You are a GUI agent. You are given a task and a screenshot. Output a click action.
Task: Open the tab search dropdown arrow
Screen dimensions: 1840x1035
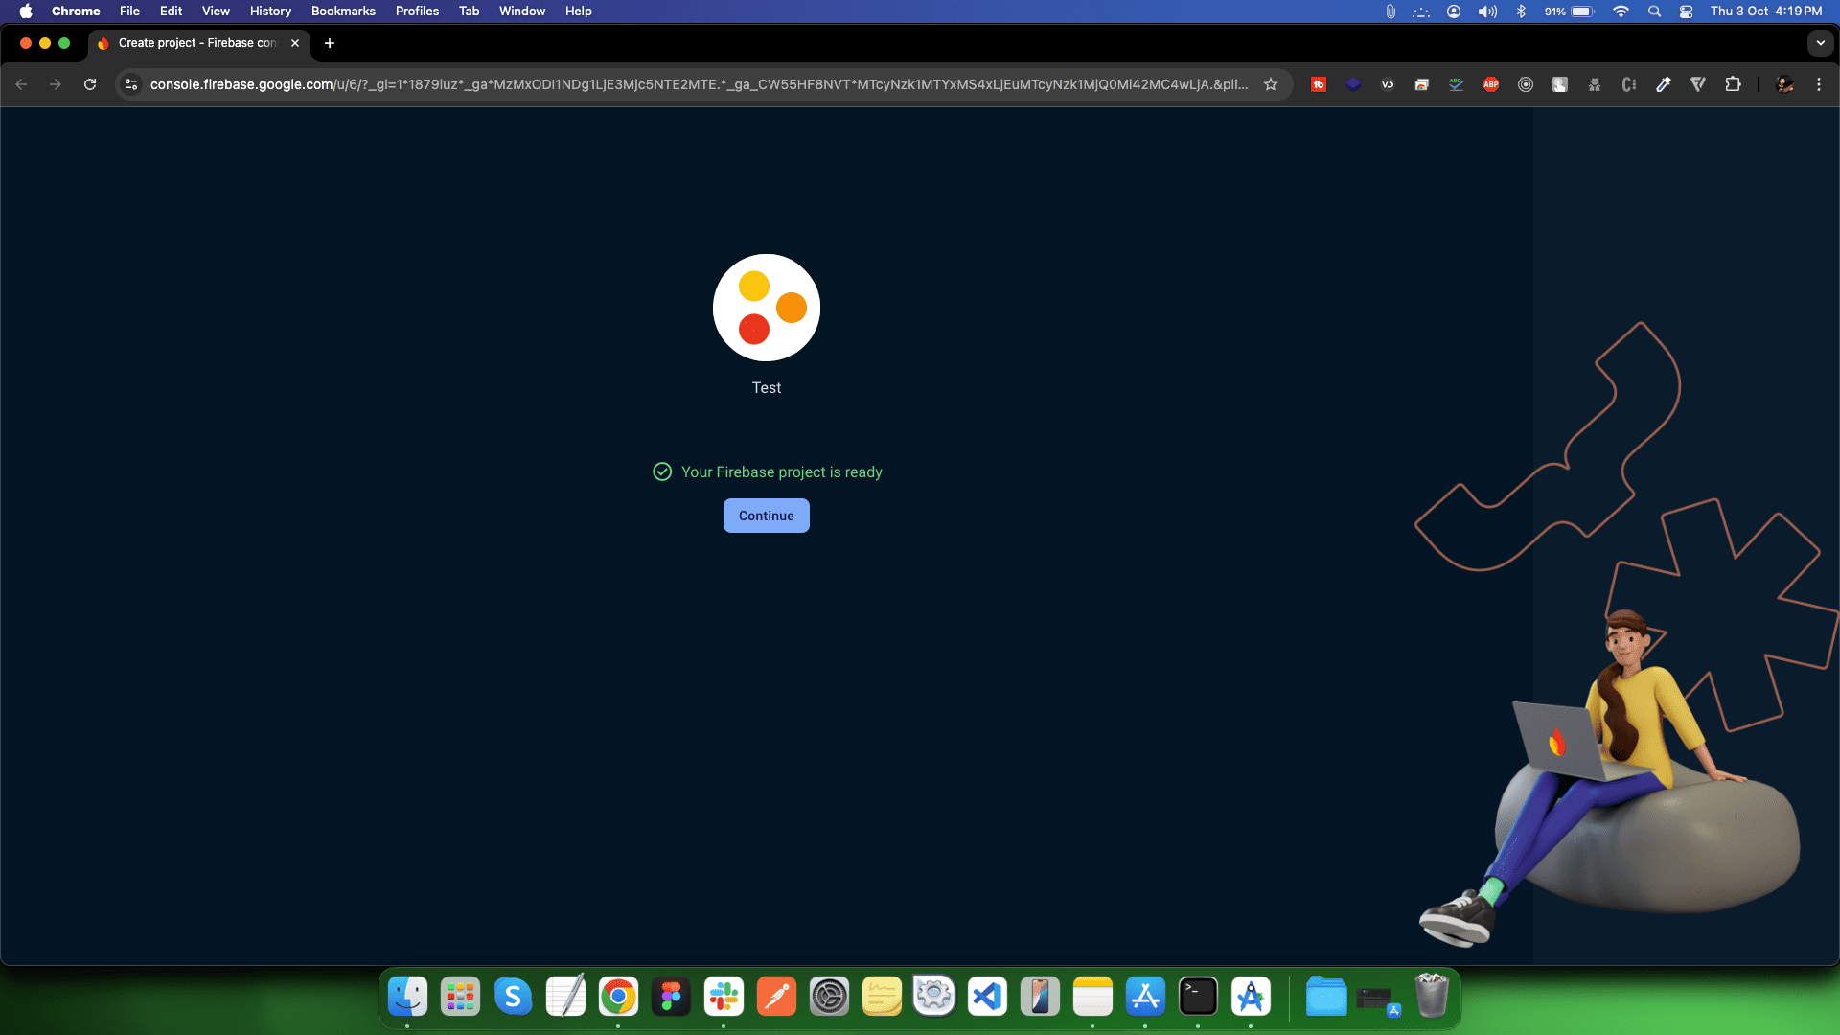click(x=1820, y=43)
